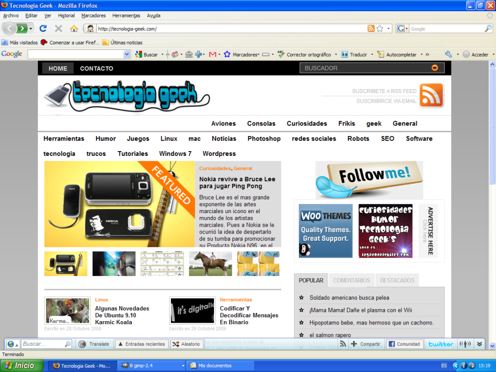Switch to the COMENTARIOS tab
This screenshot has width=496, height=372.
[x=352, y=280]
